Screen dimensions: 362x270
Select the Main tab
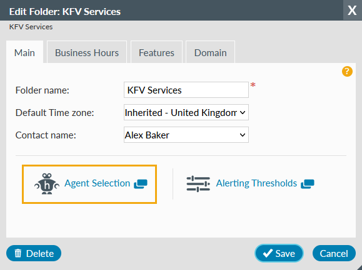[x=25, y=52]
